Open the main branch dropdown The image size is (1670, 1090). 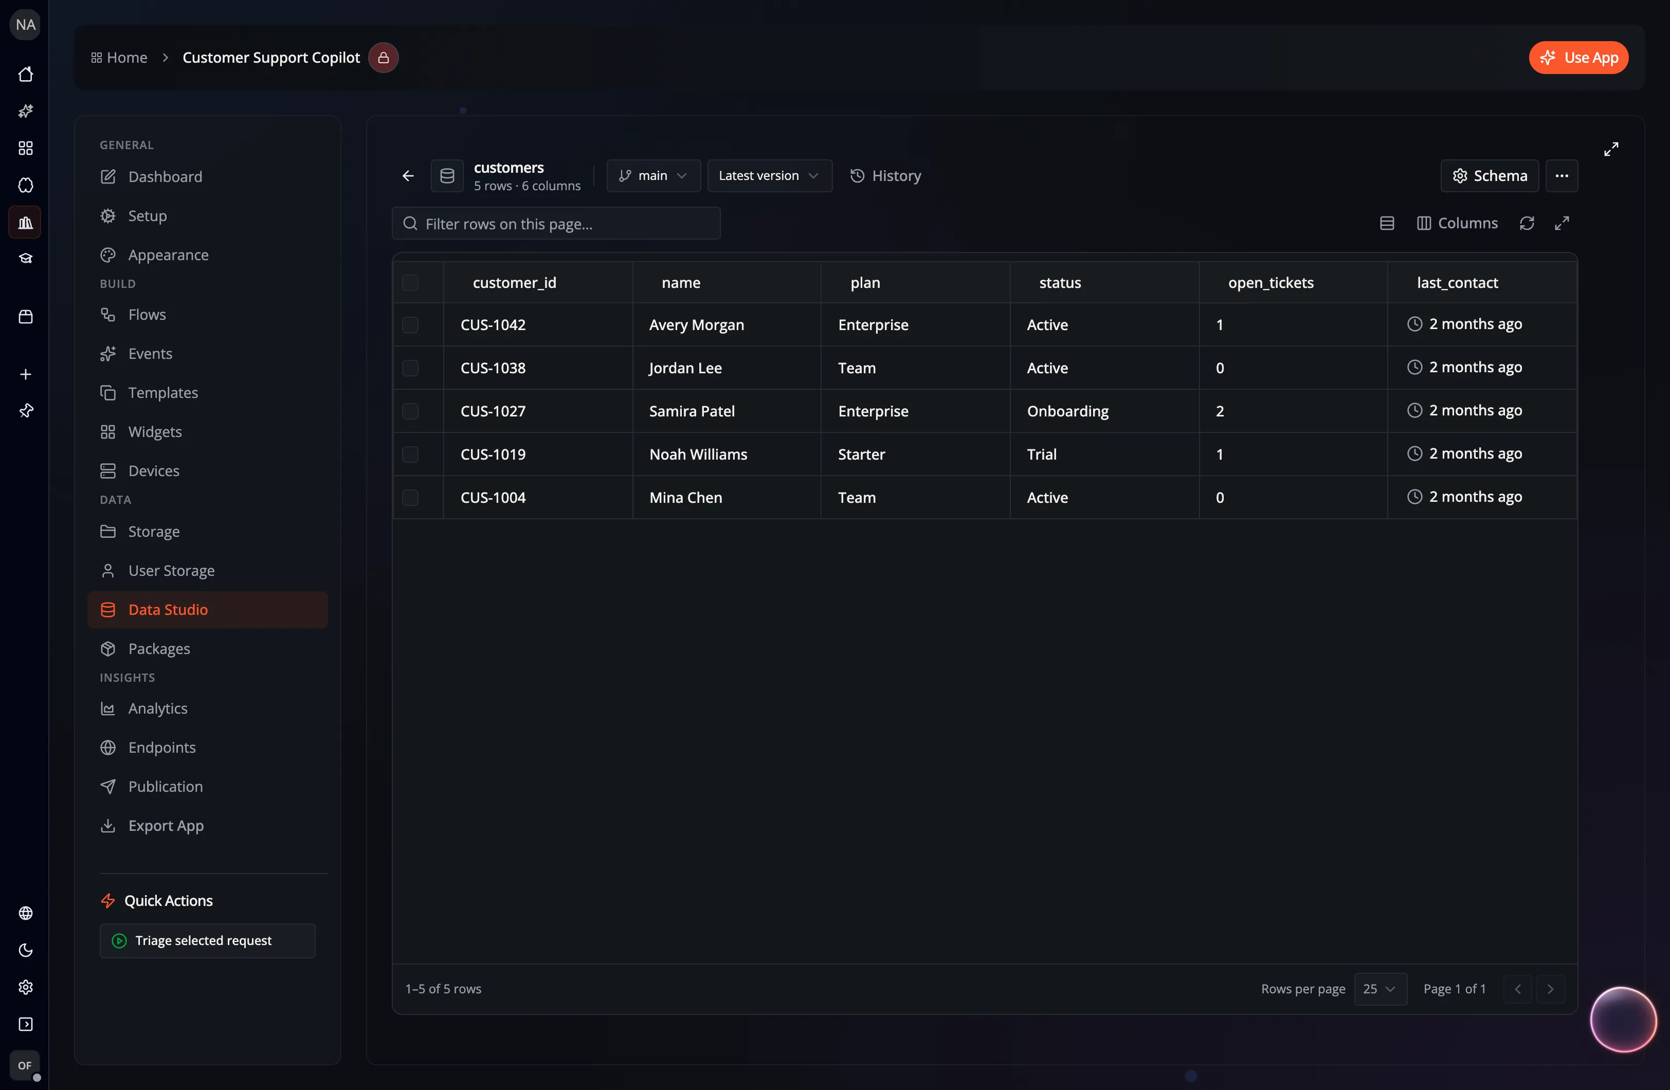654,175
